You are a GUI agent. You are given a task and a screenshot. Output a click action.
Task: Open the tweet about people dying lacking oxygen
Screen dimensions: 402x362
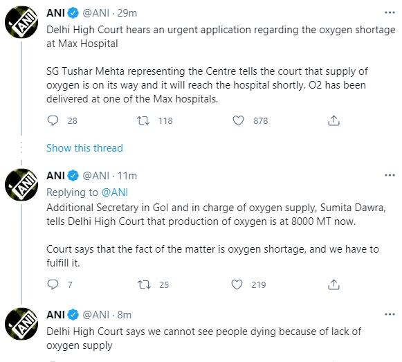click(204, 338)
